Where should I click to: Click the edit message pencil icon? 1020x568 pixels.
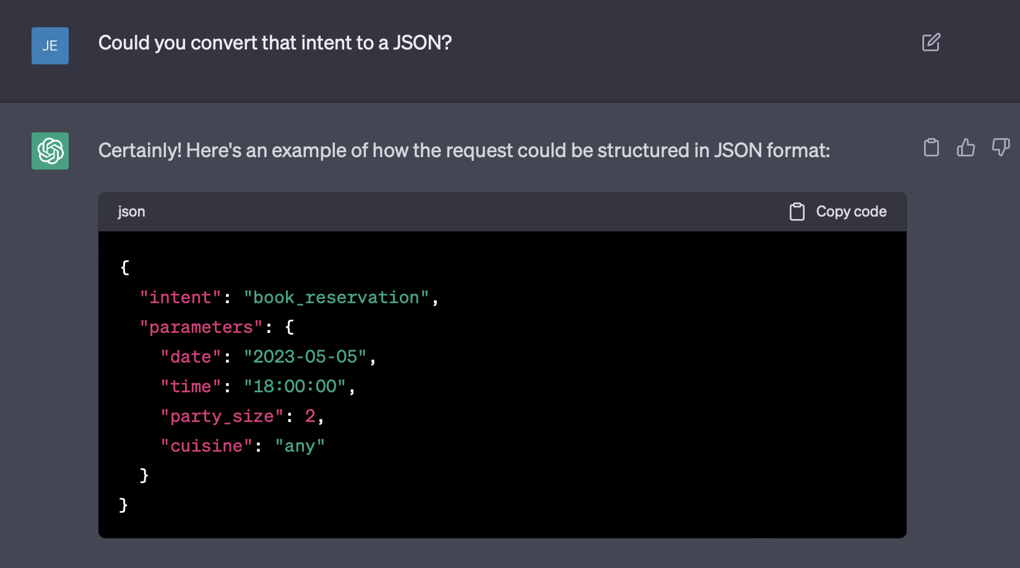pyautogui.click(x=931, y=42)
